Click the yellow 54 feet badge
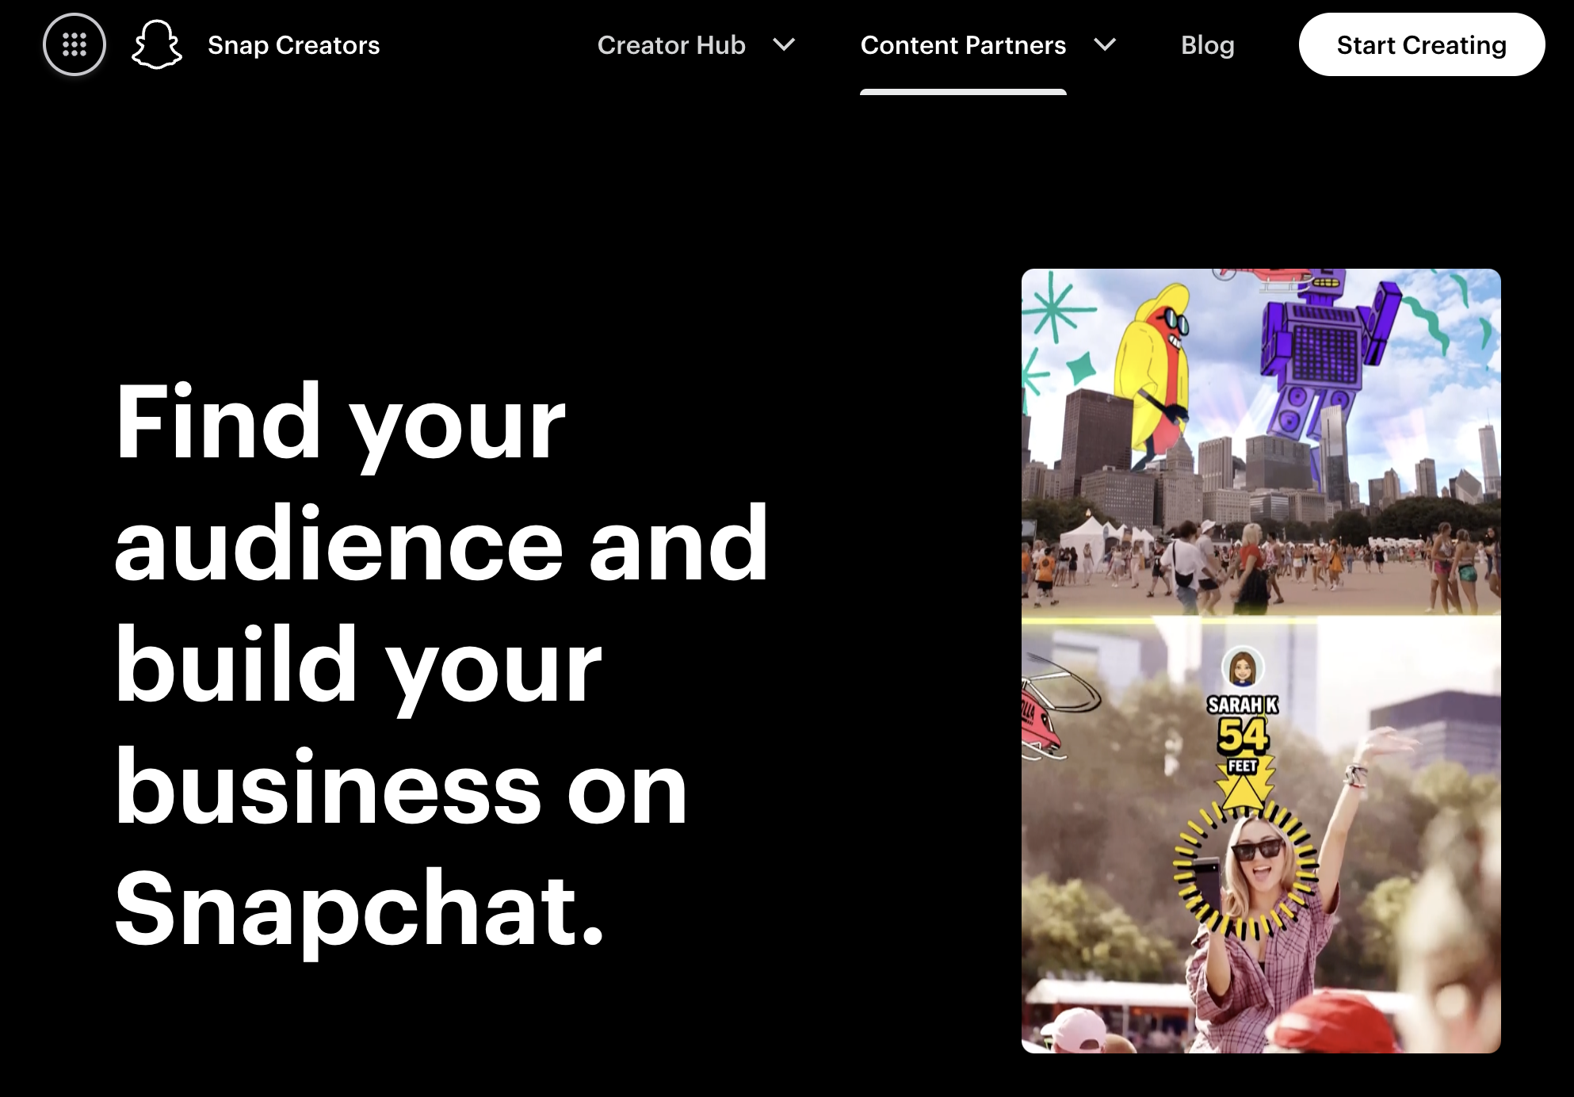Screen dimensions: 1574x1097 pyautogui.click(x=1243, y=737)
